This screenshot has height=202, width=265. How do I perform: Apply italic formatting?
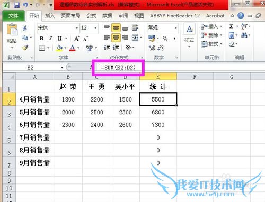point(51,39)
